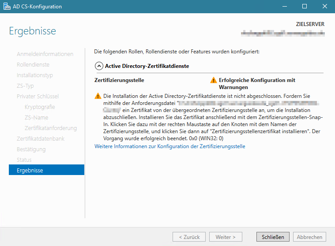Screen dimensions: 335x246
Task: Maximize the AD CS-Konfiguration window
Action: pos(305,7)
